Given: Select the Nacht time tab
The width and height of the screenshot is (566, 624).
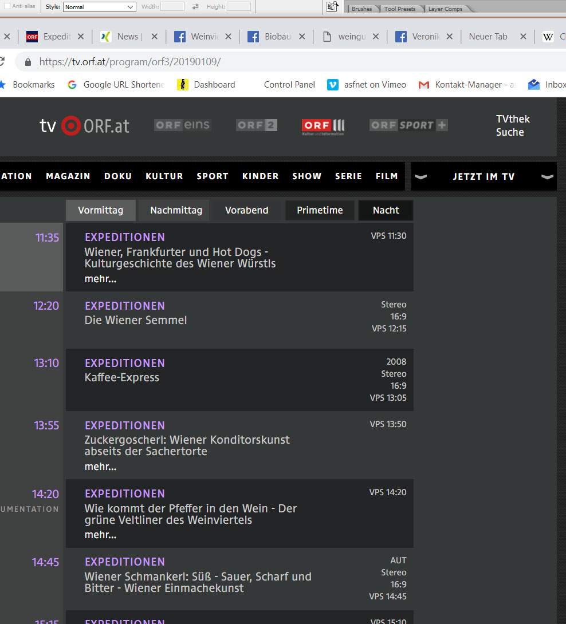Looking at the screenshot, I should click(x=386, y=210).
